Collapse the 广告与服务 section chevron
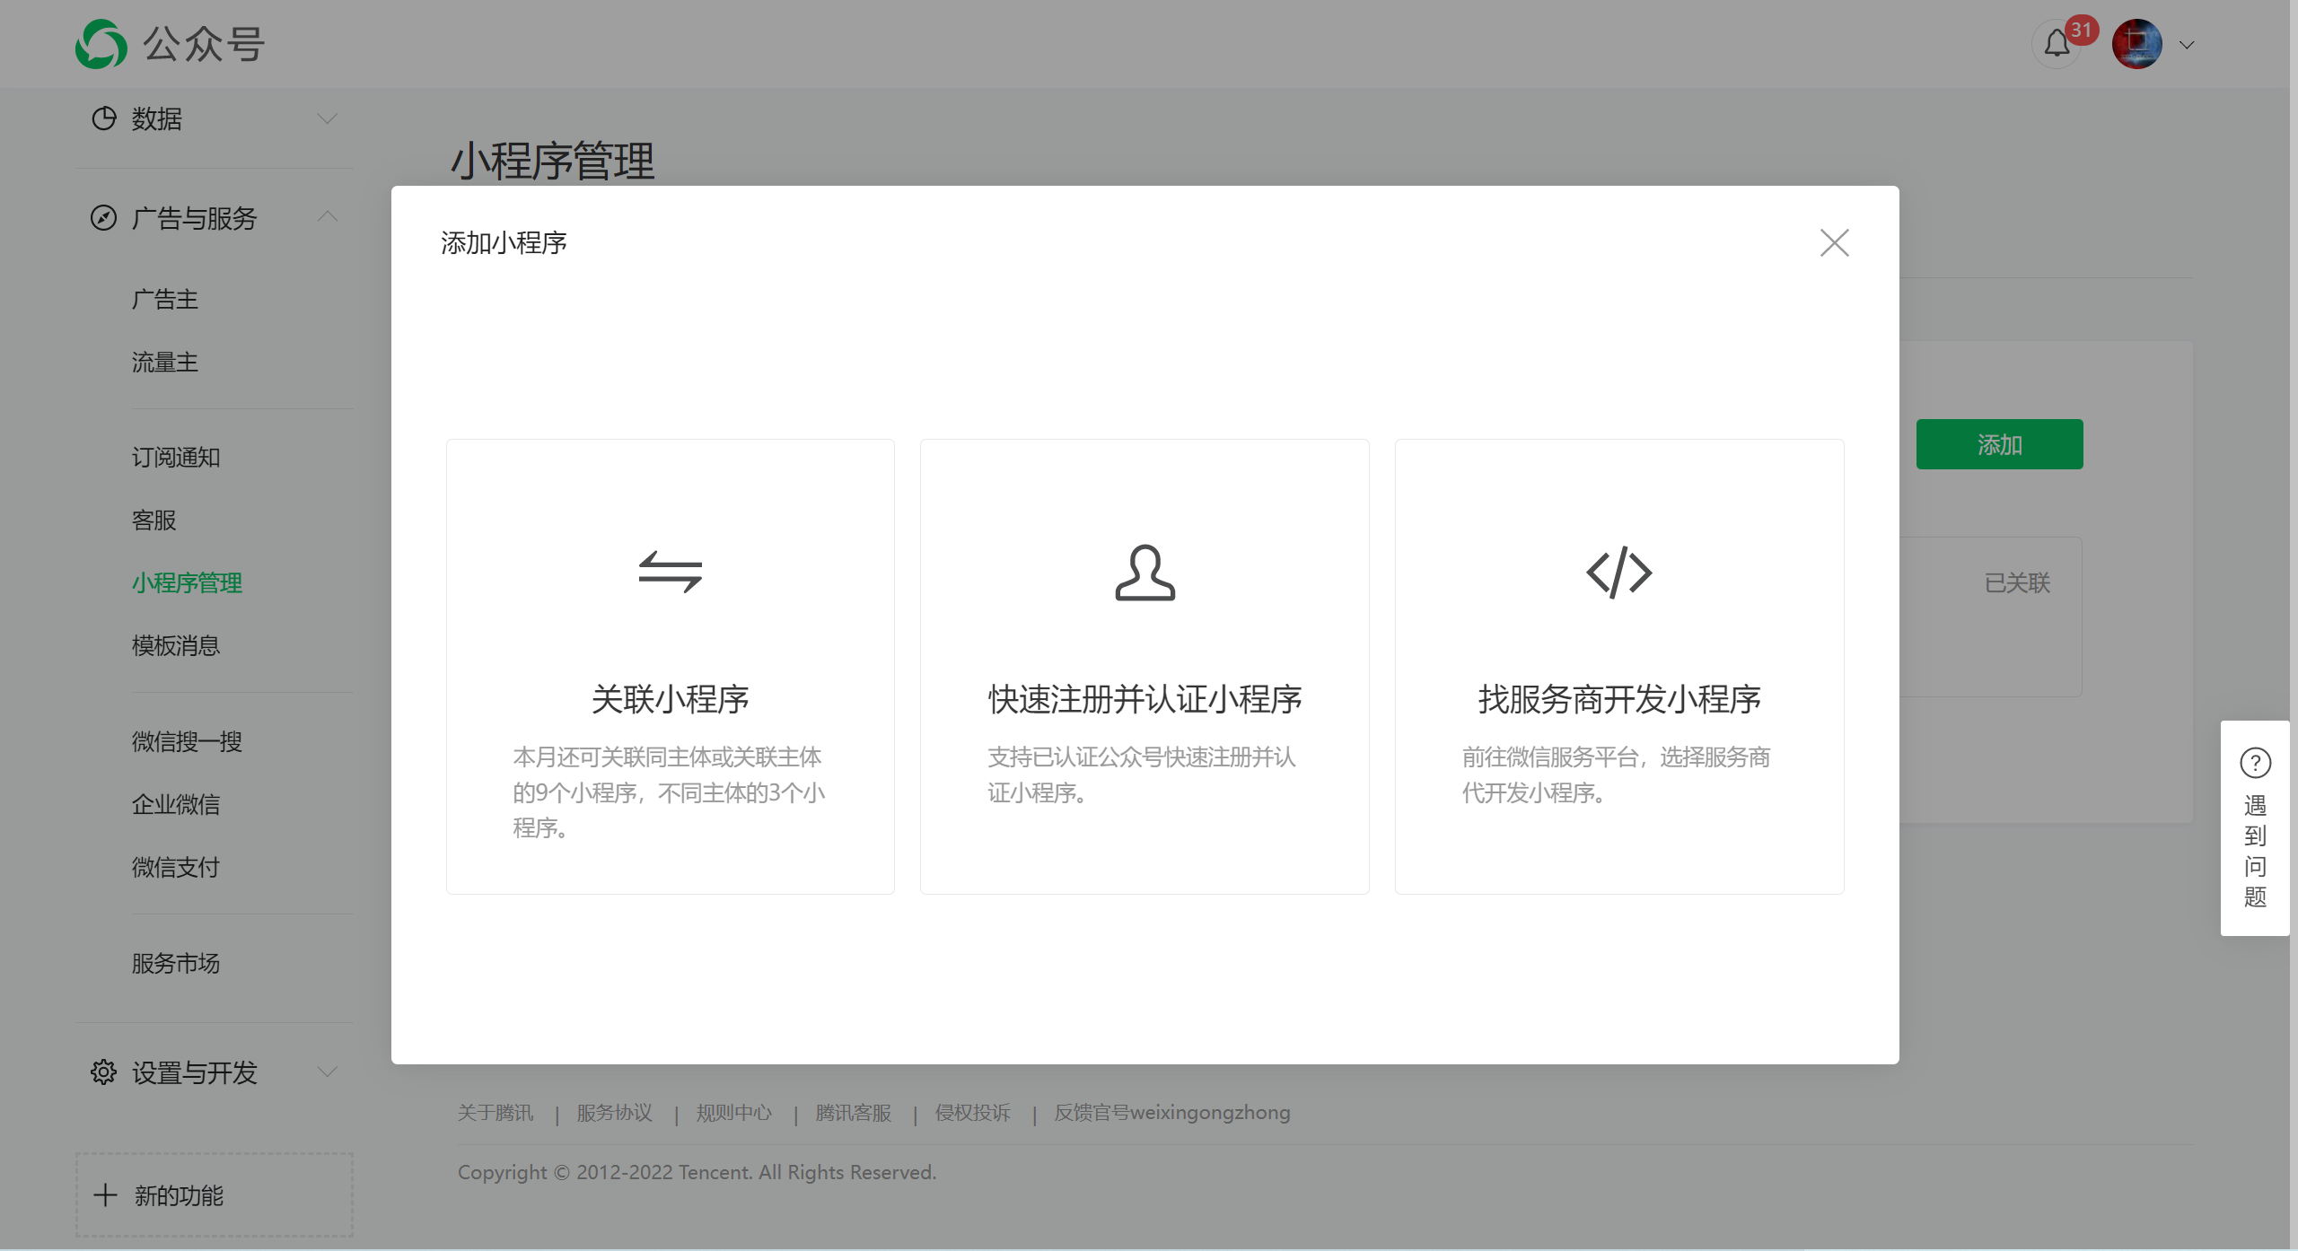The image size is (2298, 1251). tap(327, 217)
